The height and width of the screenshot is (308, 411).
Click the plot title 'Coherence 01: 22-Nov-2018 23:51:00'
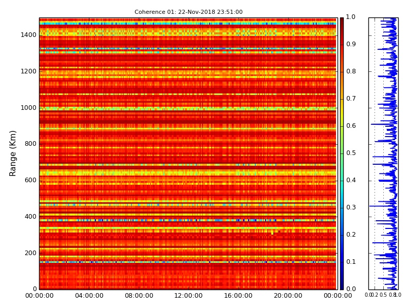[x=189, y=12]
